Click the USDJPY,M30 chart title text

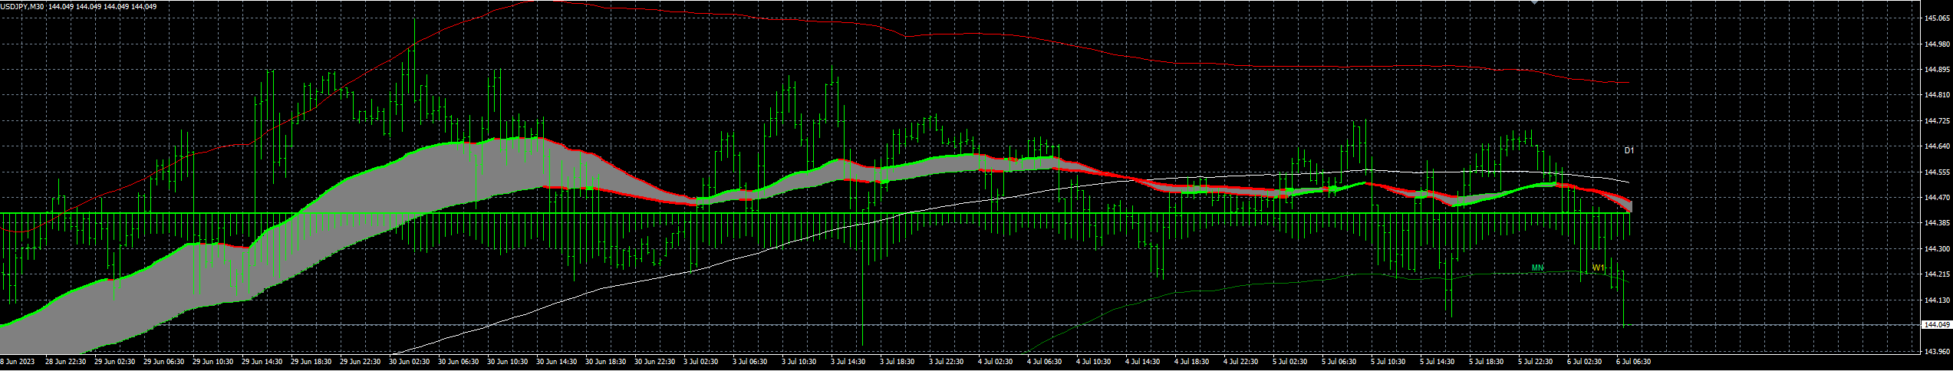pyautogui.click(x=23, y=6)
